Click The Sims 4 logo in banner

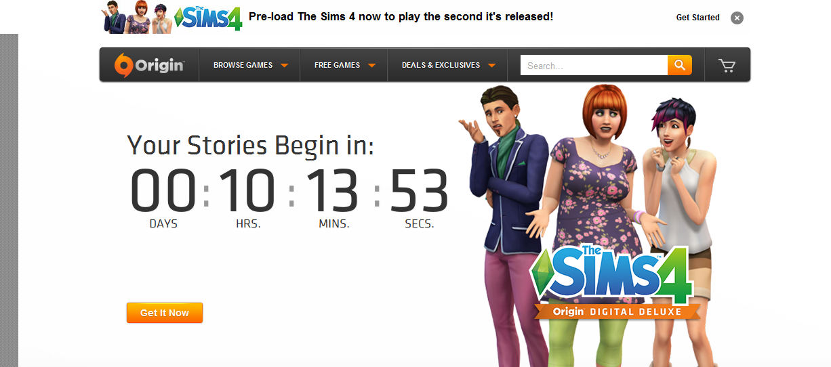[x=208, y=17]
